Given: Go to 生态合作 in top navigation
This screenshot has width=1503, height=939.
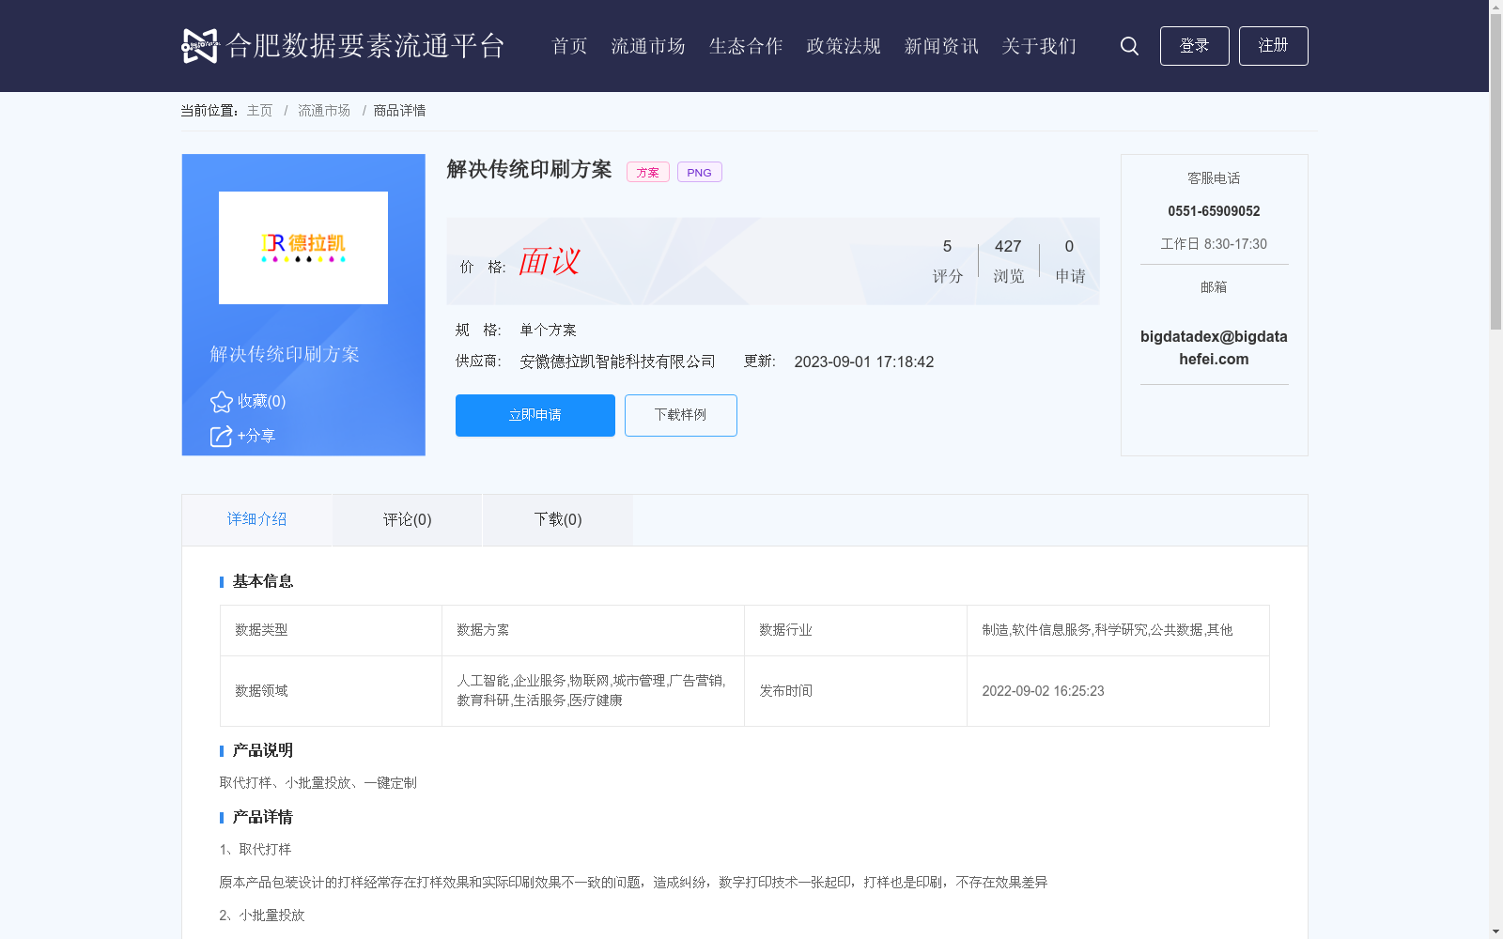Looking at the screenshot, I should [x=746, y=46].
